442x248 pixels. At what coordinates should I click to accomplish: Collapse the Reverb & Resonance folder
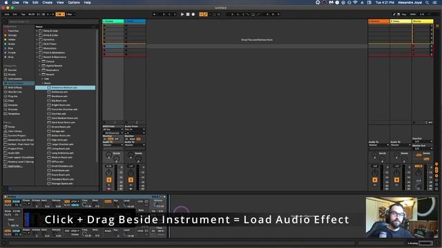[x=37, y=57]
